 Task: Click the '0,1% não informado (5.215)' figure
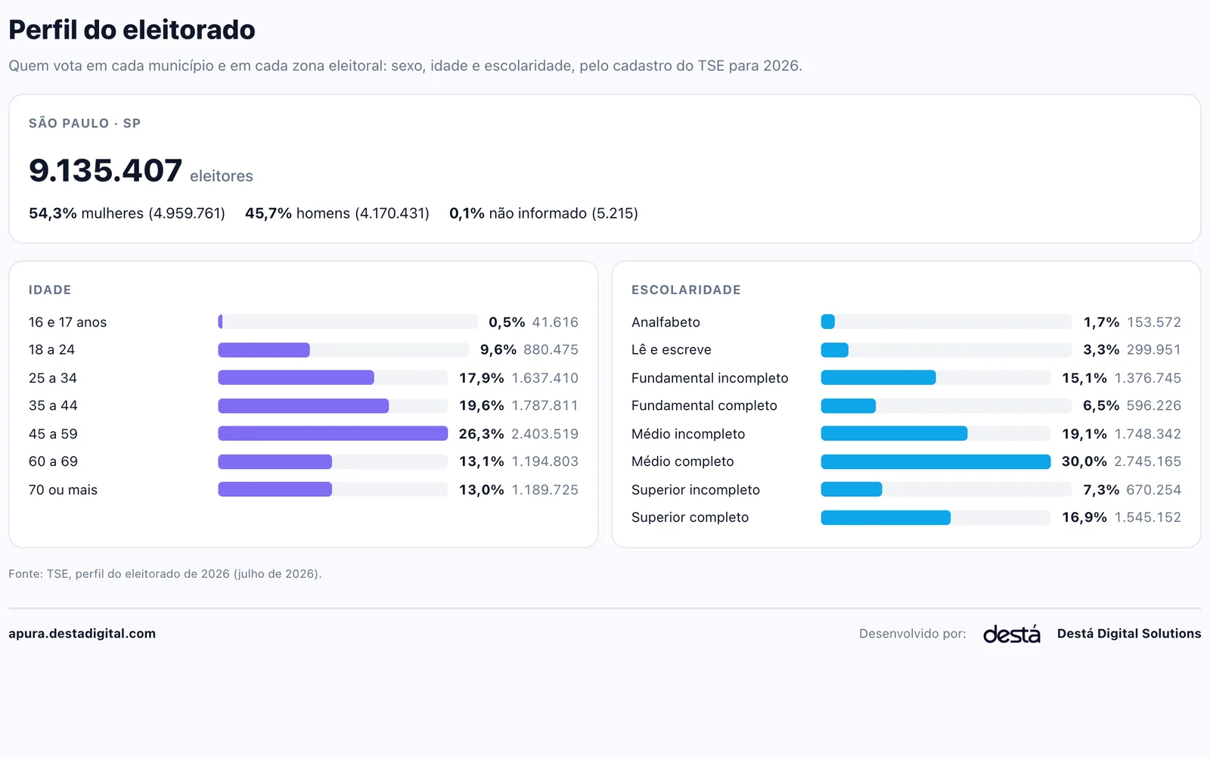544,213
